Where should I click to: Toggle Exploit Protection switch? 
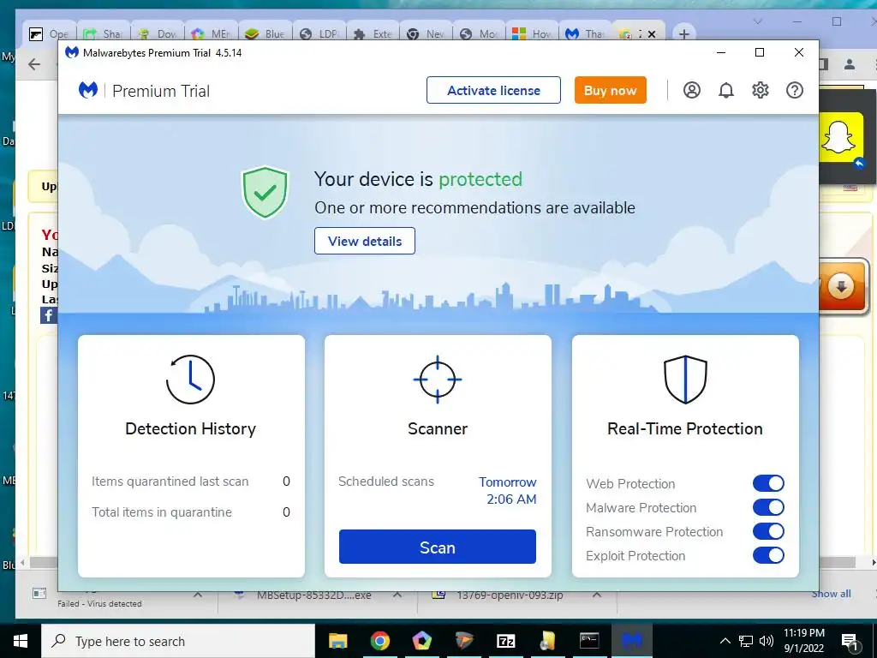(x=768, y=555)
